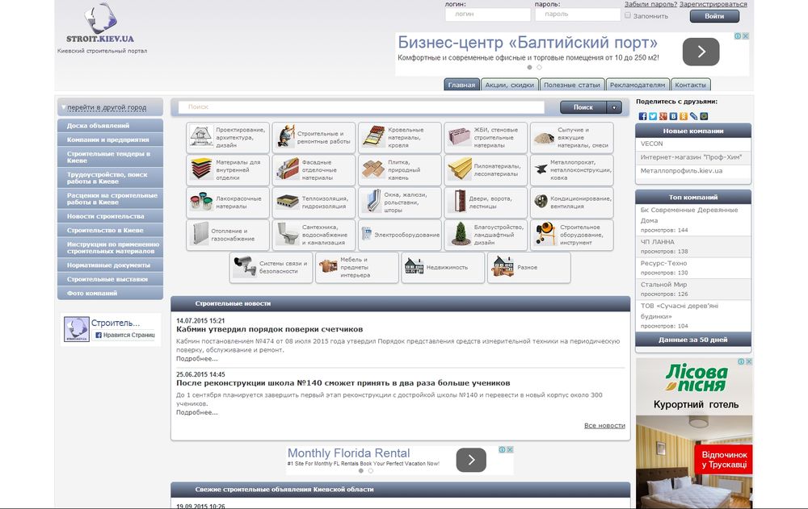Open Теплоизоляция, гидроизоляция category
This screenshot has height=509, width=808.
314,202
